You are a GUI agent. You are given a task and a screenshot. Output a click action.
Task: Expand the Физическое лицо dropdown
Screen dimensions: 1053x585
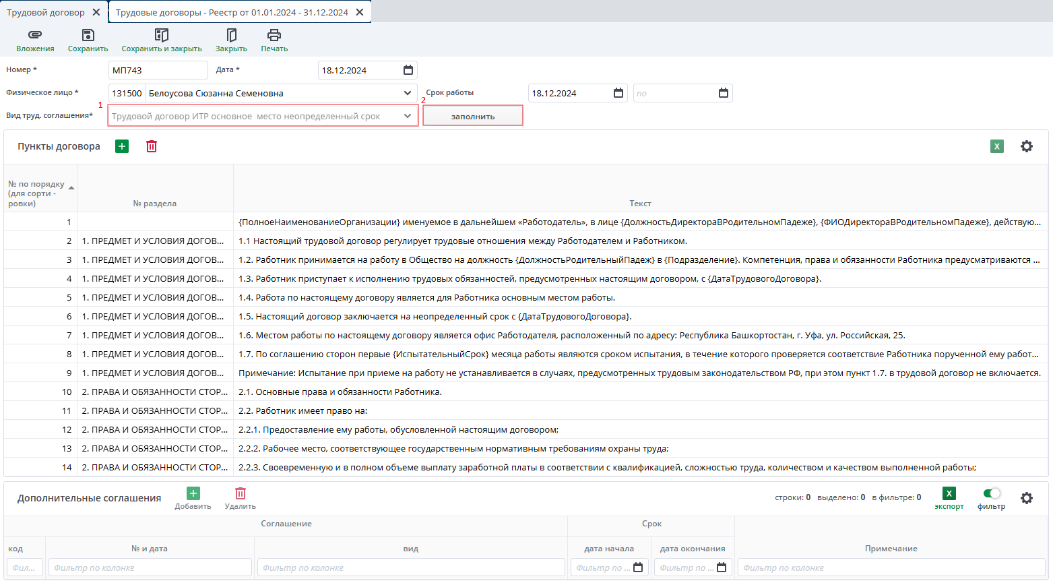408,93
